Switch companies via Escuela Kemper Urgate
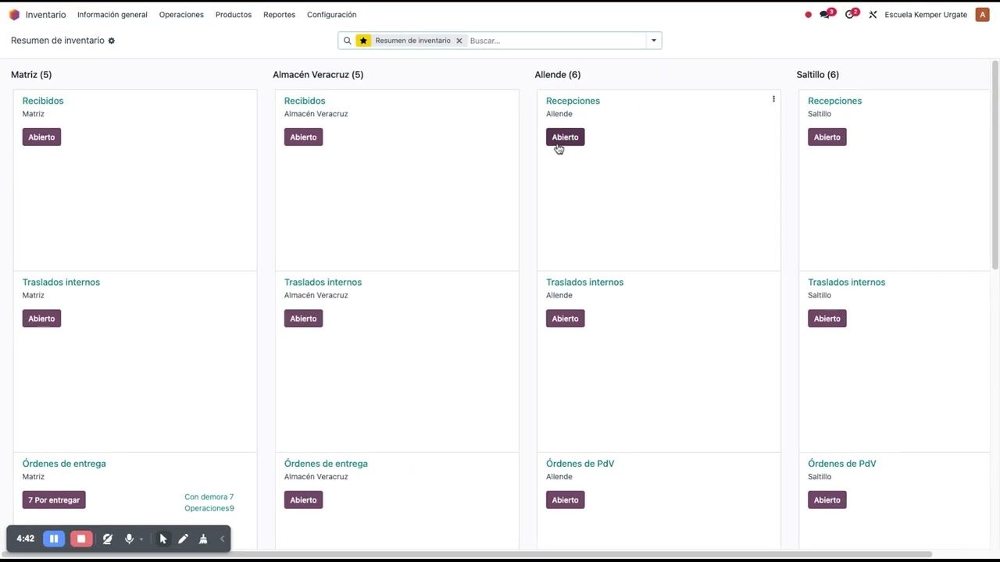The image size is (1000, 562). pyautogui.click(x=926, y=15)
